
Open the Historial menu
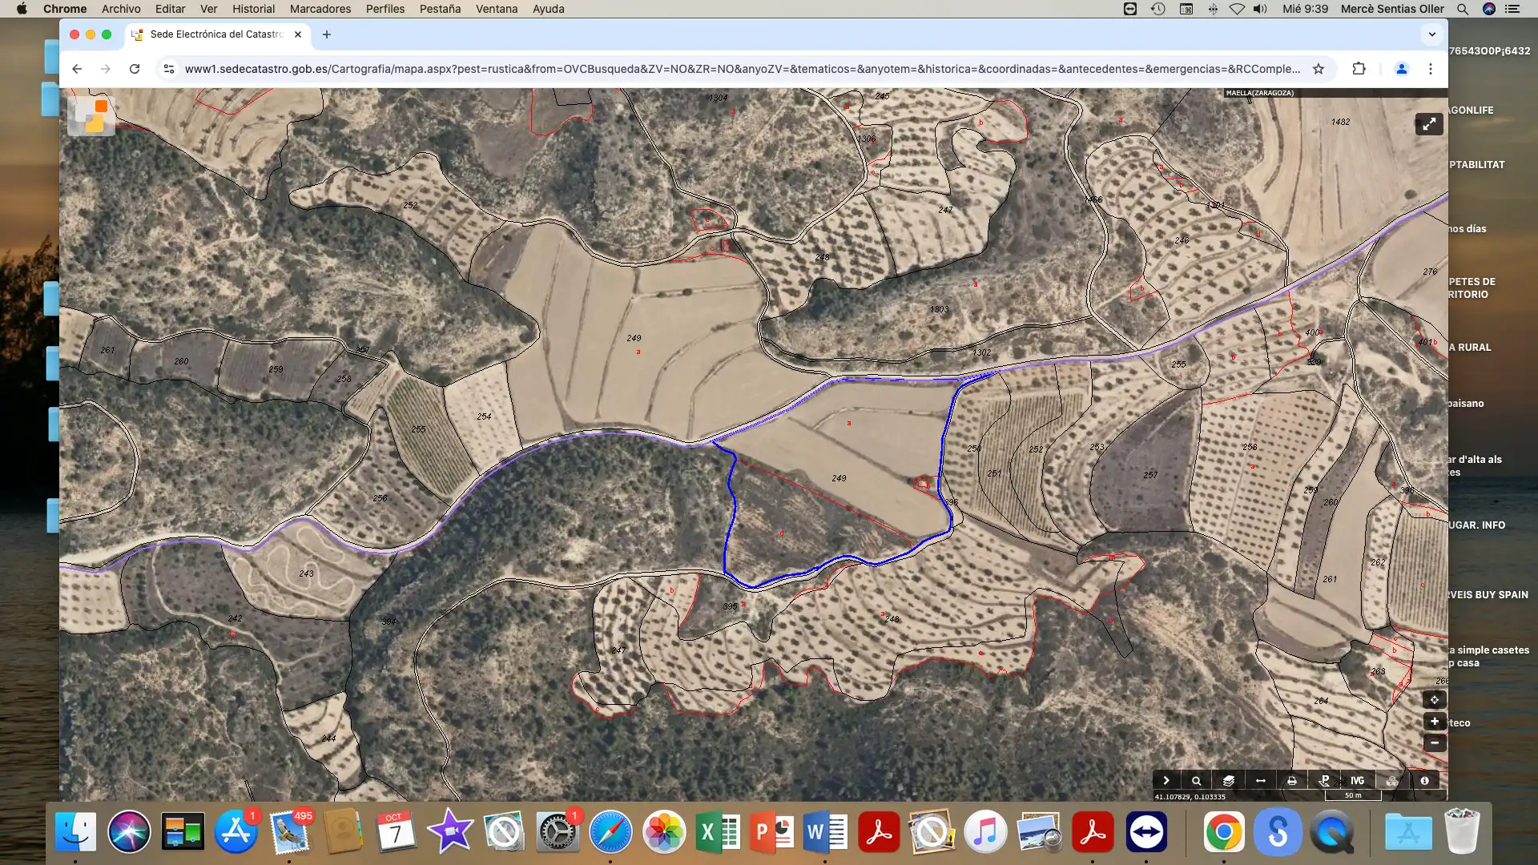(253, 9)
